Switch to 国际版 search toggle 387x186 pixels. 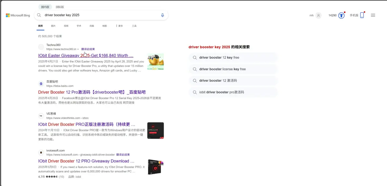click(x=60, y=7)
